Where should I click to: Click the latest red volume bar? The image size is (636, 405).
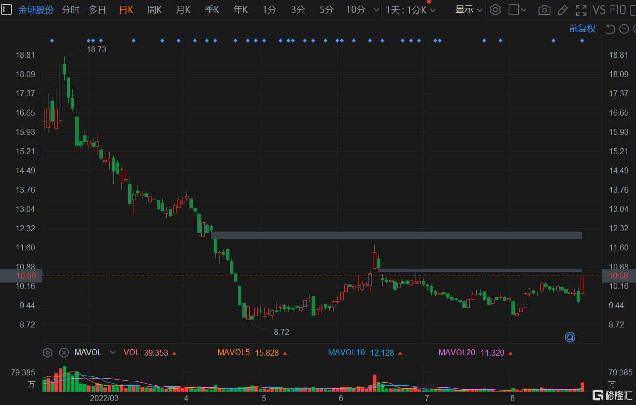click(583, 387)
